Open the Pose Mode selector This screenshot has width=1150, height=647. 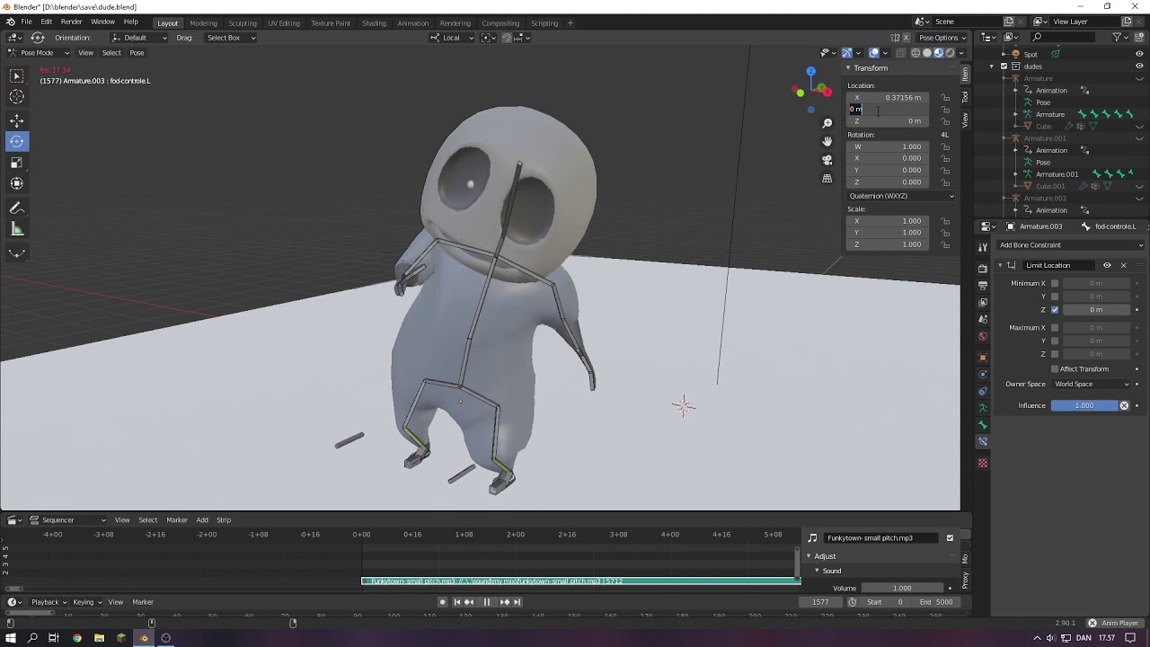coord(39,53)
